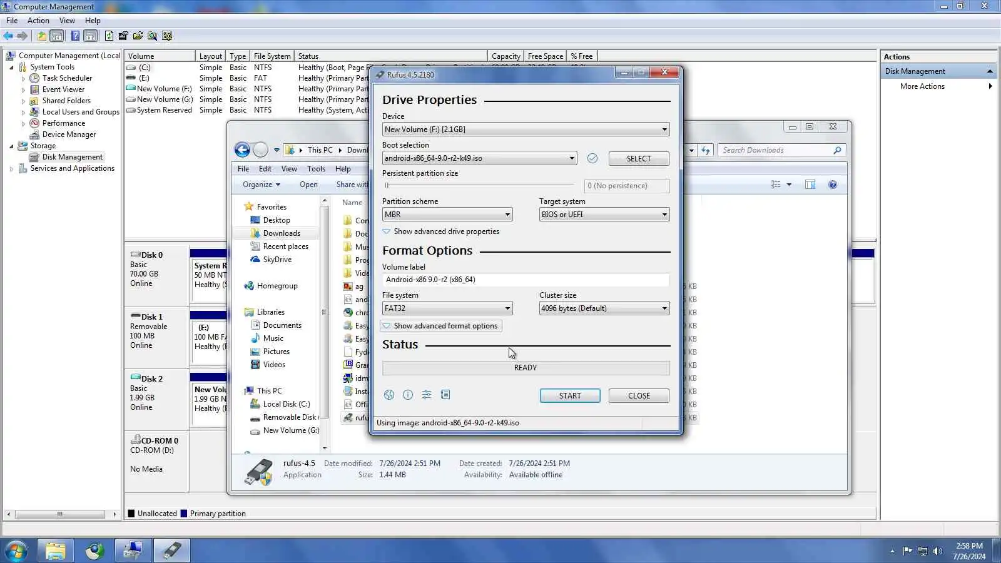Click the Windows Start orb
This screenshot has width=1001, height=563.
[x=16, y=550]
